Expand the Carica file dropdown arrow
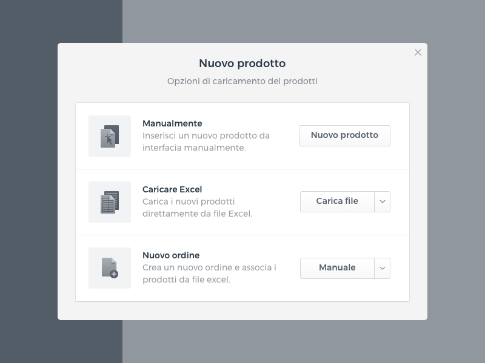This screenshot has height=363, width=485. 382,201
